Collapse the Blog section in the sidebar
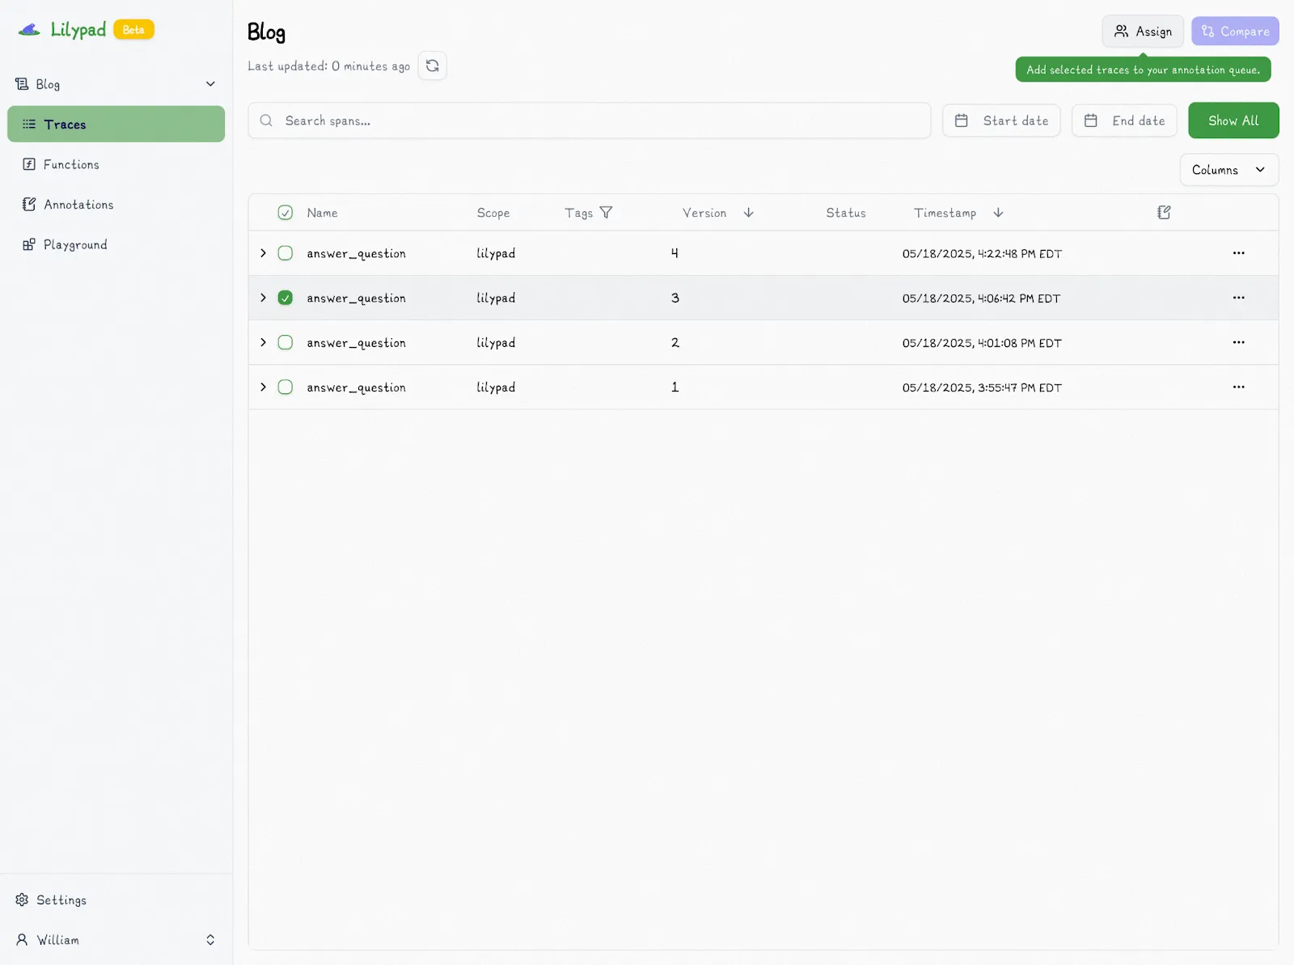This screenshot has height=965, width=1294. click(210, 83)
